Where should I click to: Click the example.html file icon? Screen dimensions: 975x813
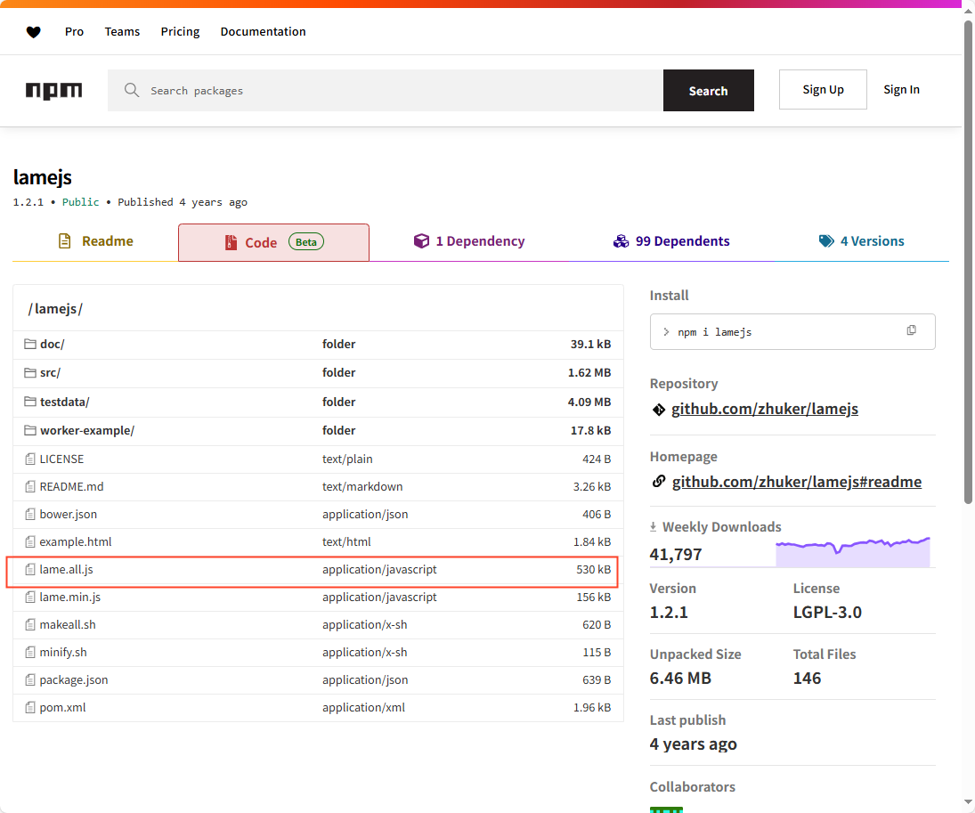30,541
